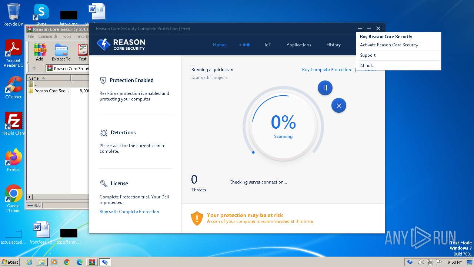Click the Detections heading
Screen dimensions: 474x267
(123, 132)
